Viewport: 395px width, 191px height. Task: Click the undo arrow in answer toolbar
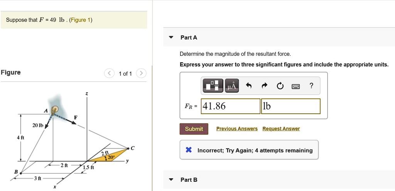(249, 86)
